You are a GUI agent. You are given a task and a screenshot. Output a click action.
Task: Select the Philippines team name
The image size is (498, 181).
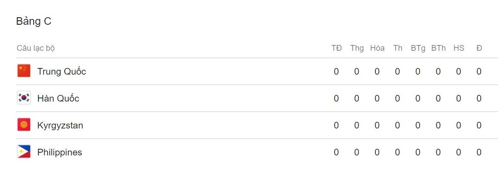point(60,152)
